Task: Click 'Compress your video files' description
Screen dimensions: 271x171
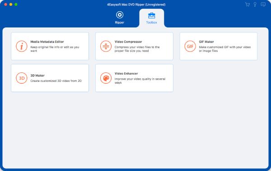Action: 137,49
